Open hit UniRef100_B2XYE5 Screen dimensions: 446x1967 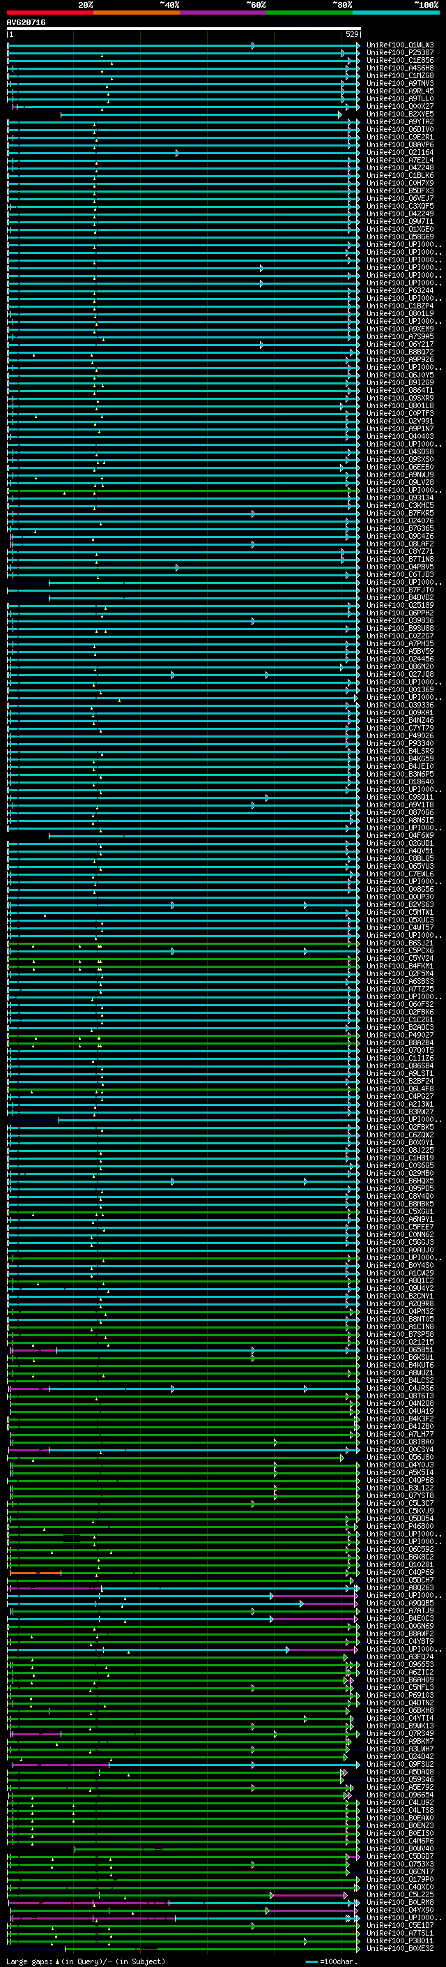pos(400,114)
